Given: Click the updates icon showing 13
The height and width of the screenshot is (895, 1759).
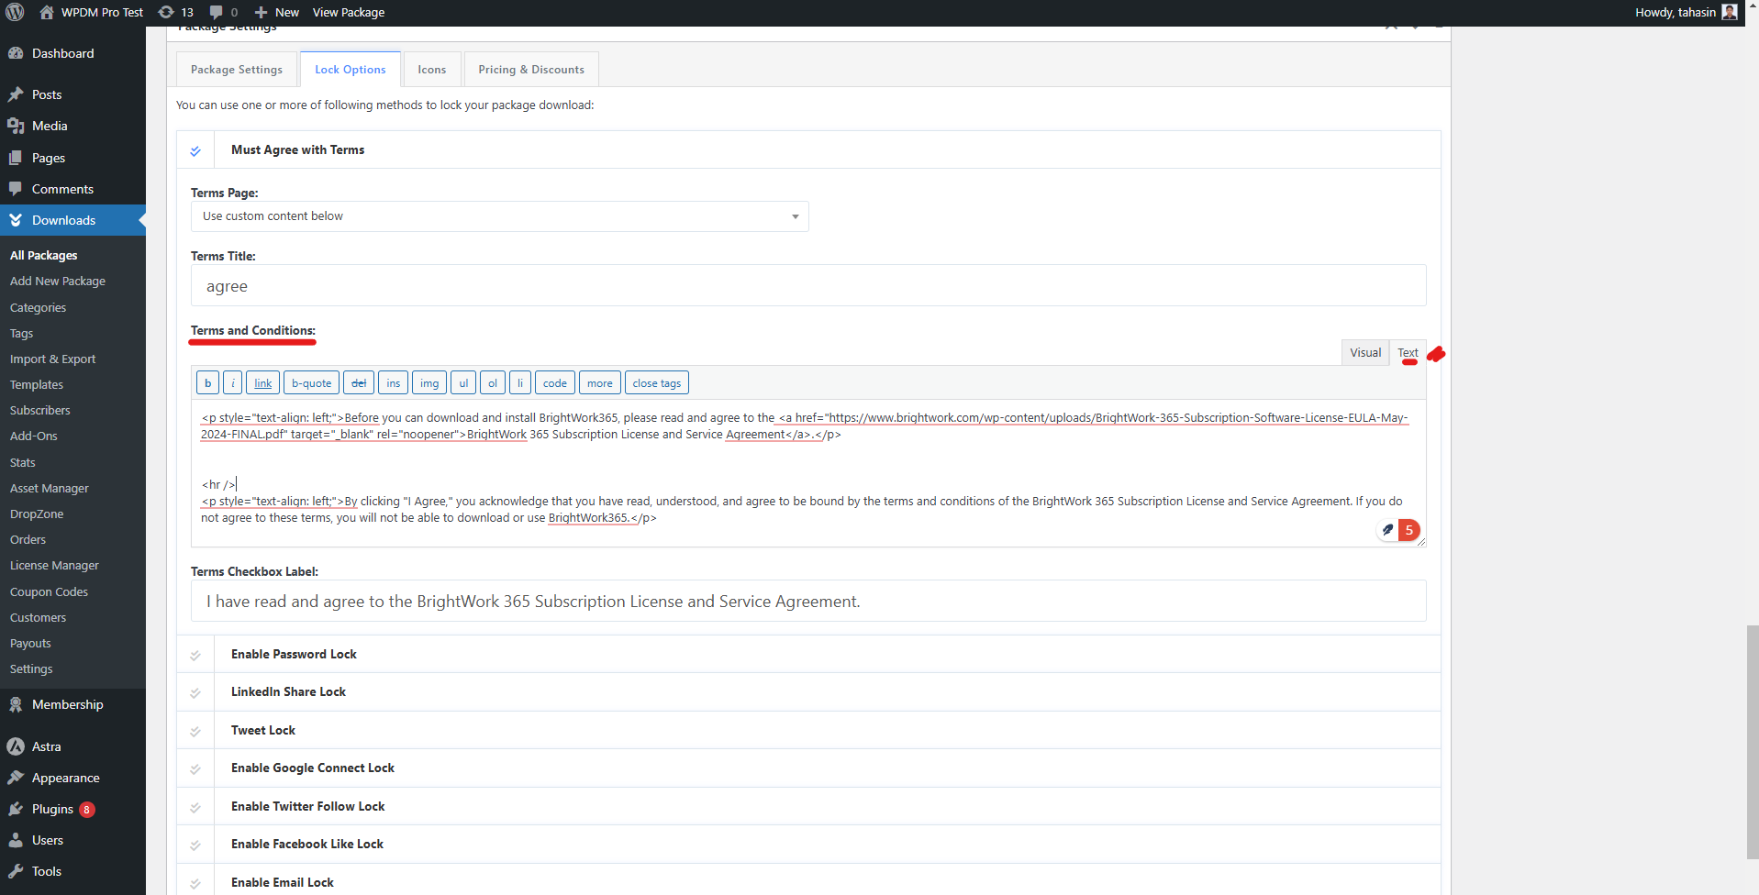Looking at the screenshot, I should point(166,12).
